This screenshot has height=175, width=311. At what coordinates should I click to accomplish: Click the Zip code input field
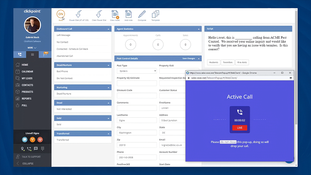pyautogui.click(x=137, y=145)
